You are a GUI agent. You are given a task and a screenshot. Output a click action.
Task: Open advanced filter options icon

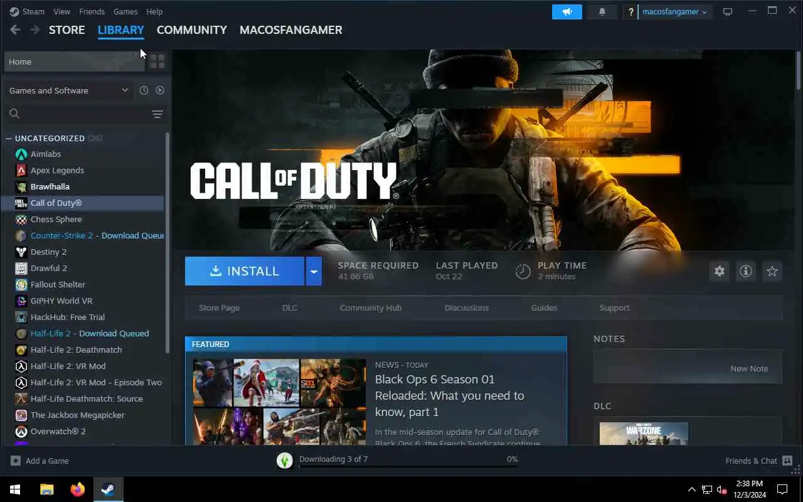tap(157, 114)
